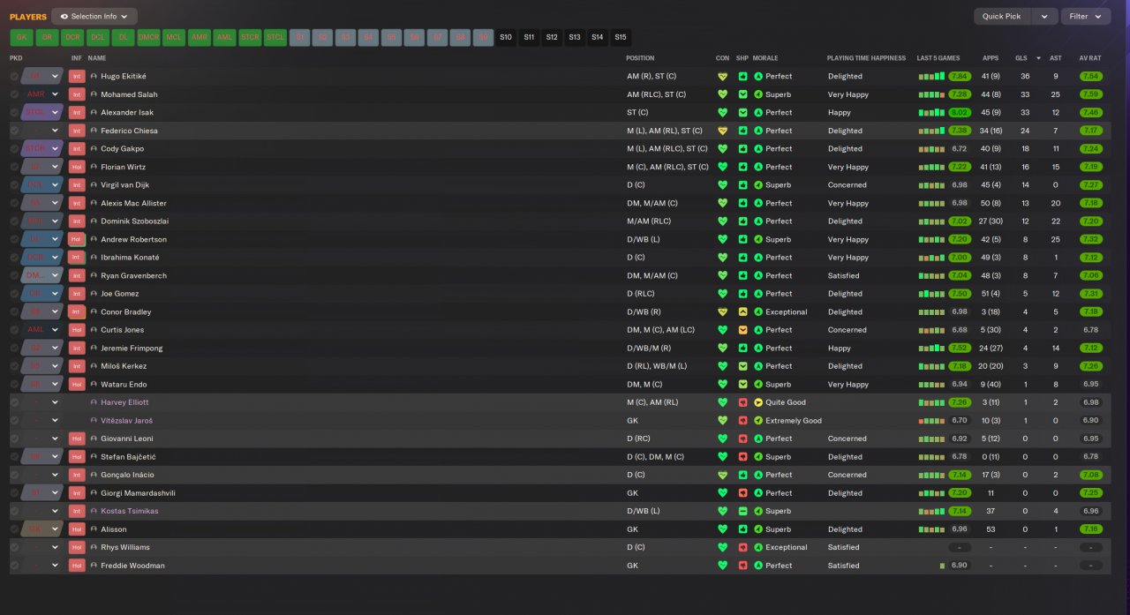The height and width of the screenshot is (615, 1130).
Task: Toggle the picked checkmark for Curtis Jones
Action: pyautogui.click(x=14, y=330)
